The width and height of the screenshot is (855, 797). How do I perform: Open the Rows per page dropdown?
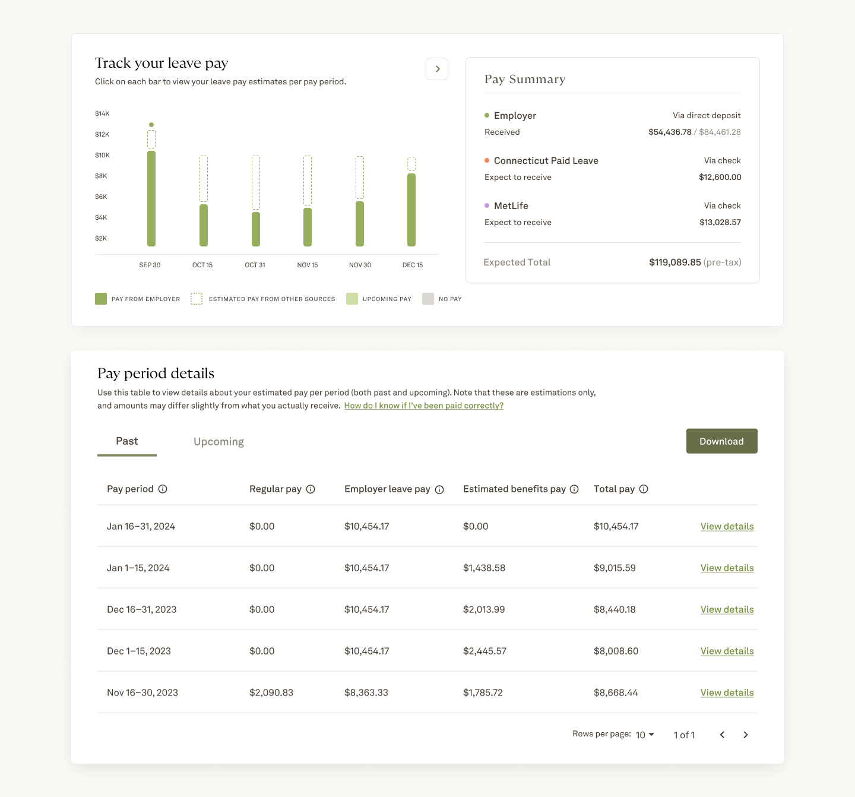(644, 735)
